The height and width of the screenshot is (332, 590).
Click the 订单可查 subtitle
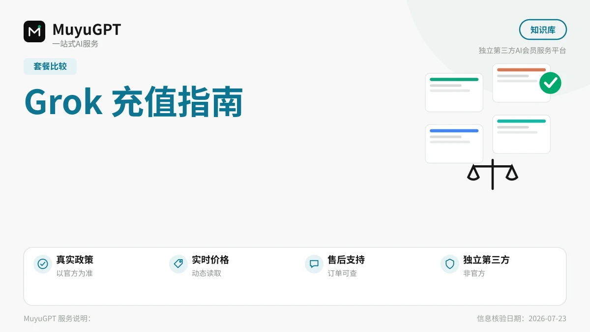[x=342, y=273]
